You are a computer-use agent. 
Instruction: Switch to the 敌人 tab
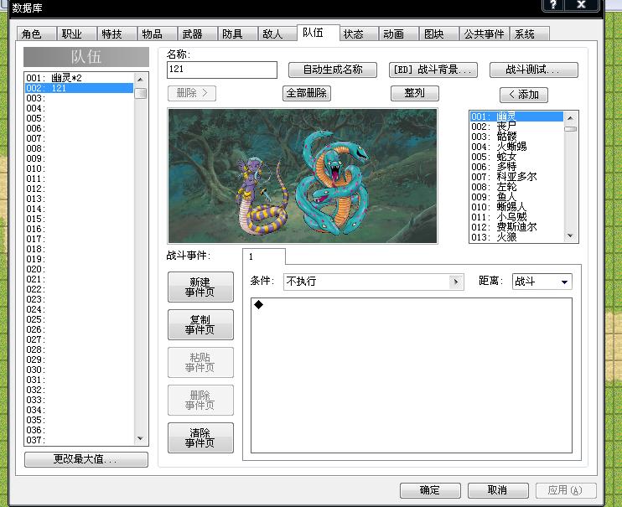[277, 34]
